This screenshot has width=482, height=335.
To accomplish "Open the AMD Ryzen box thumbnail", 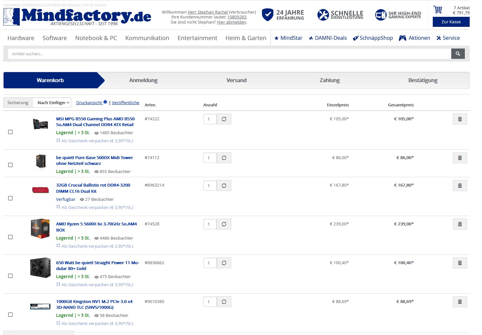I will [40, 229].
